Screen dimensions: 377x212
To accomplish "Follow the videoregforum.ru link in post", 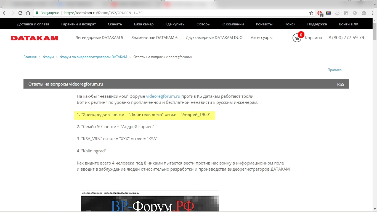I will click(x=163, y=96).
